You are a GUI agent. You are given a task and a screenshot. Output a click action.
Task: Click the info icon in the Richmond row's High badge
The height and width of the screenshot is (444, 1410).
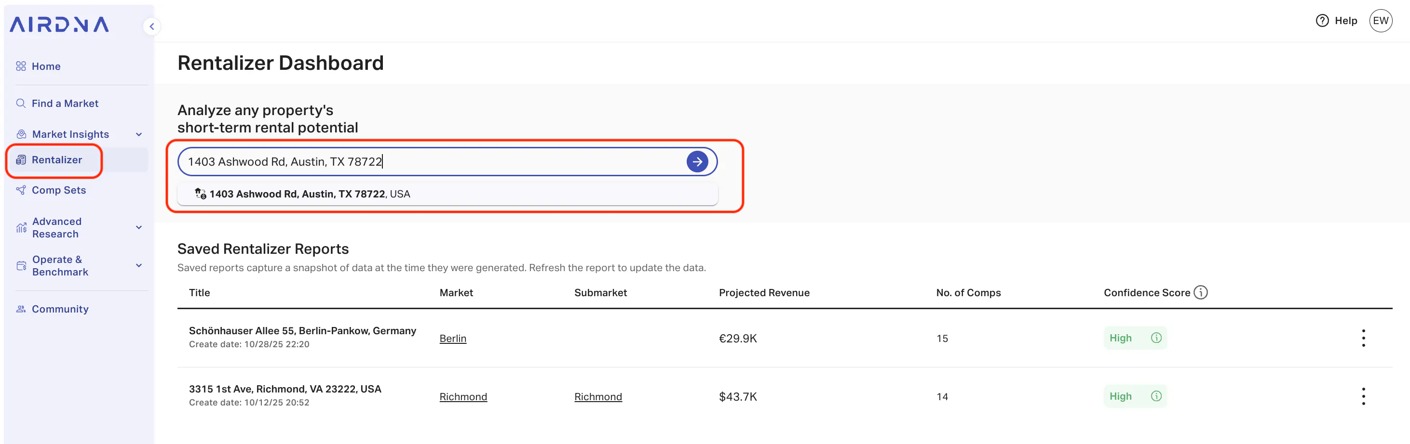coord(1156,396)
